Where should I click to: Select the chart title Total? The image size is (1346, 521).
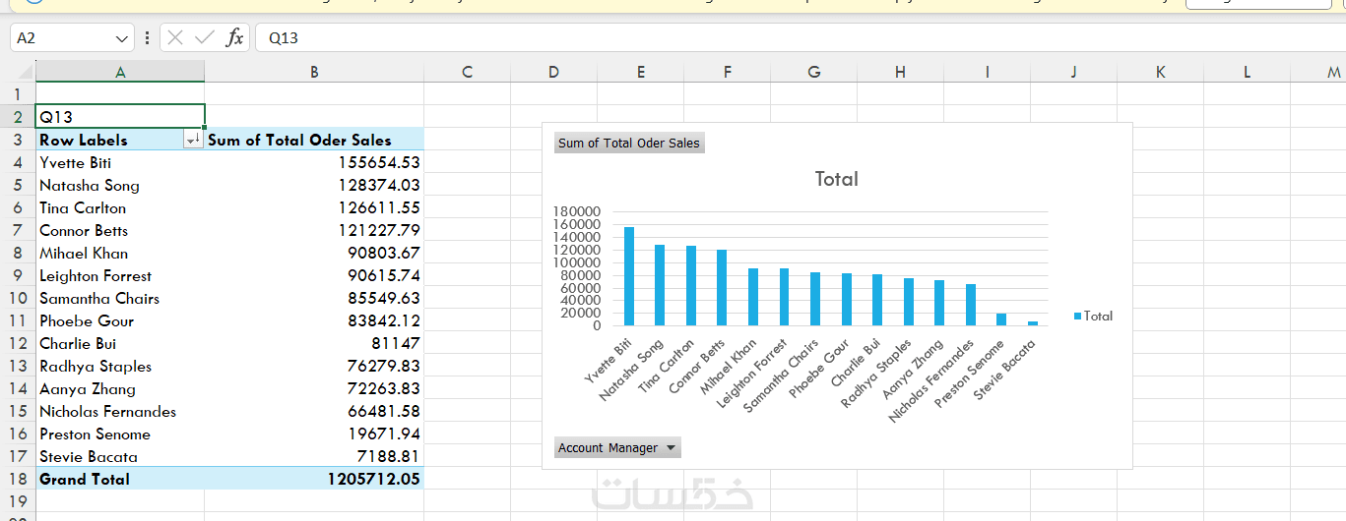[837, 179]
